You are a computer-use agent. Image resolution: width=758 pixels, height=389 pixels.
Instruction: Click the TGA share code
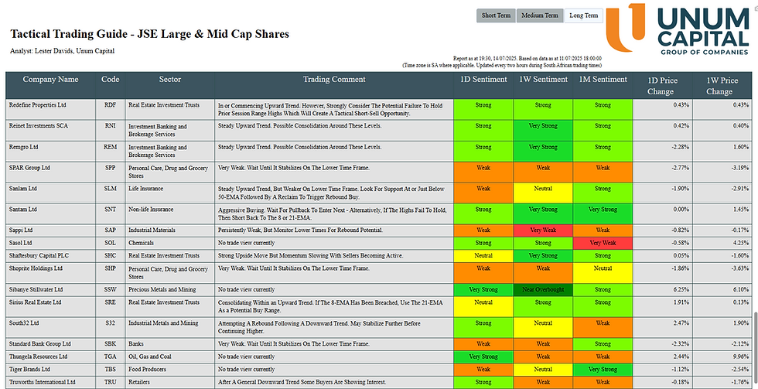(110, 357)
